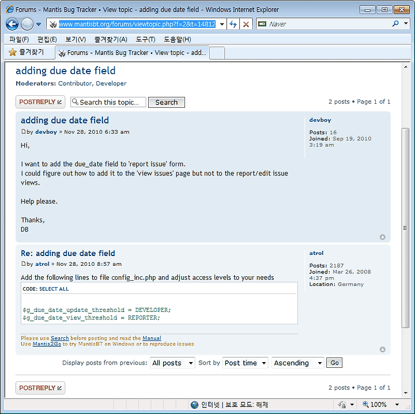This screenshot has width=415, height=414.
Task: Click the vertical scrollbar thumb
Action: [x=405, y=228]
